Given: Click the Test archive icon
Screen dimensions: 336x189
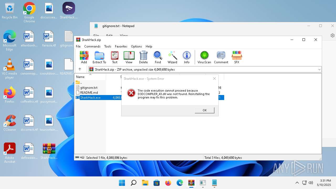Looking at the screenshot, I should (115, 57).
